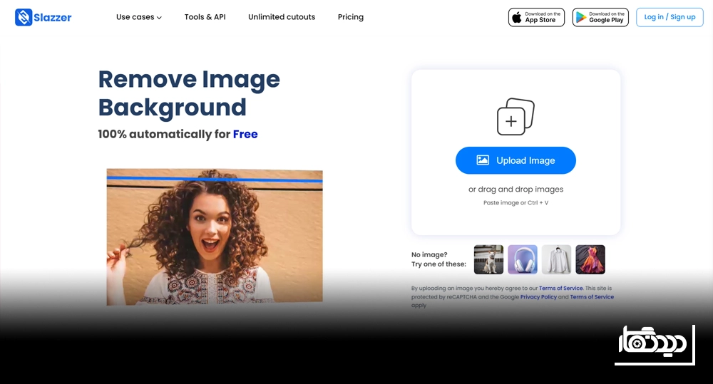Viewport: 713px width, 384px height.
Task: Open the Google Privacy Policy link
Action: point(538,297)
